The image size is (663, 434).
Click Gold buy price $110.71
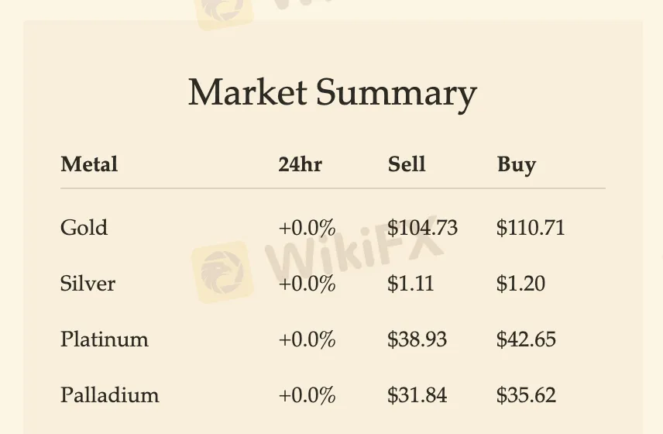(x=531, y=228)
